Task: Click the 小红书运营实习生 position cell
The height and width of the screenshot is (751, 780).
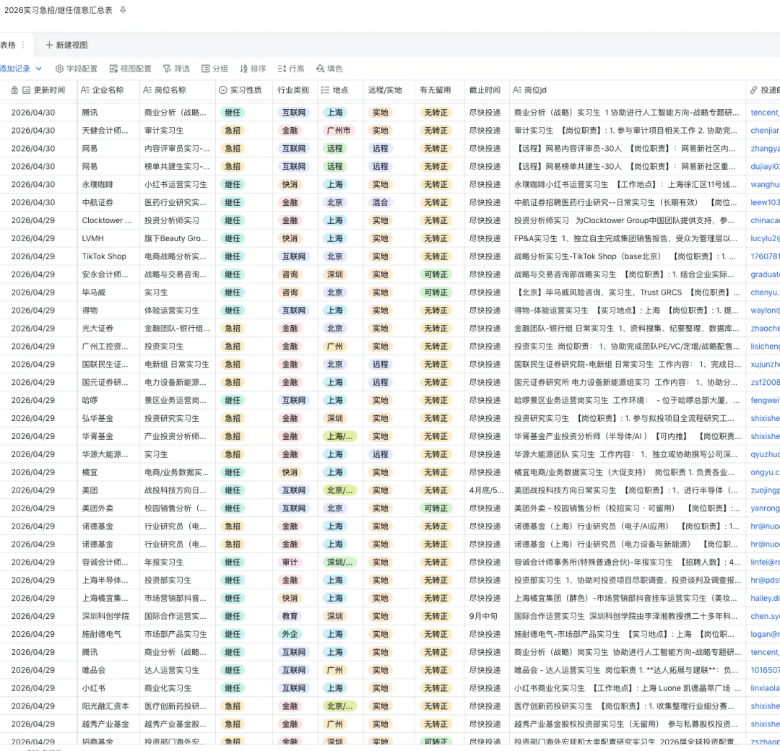Action: point(177,185)
